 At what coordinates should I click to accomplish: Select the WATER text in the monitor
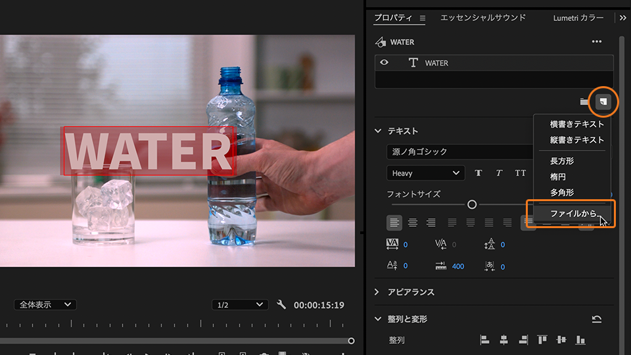point(149,151)
